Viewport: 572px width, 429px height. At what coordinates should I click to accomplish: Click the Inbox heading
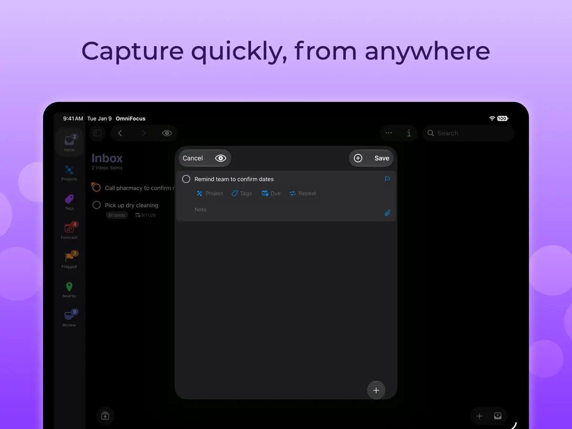[x=107, y=158]
